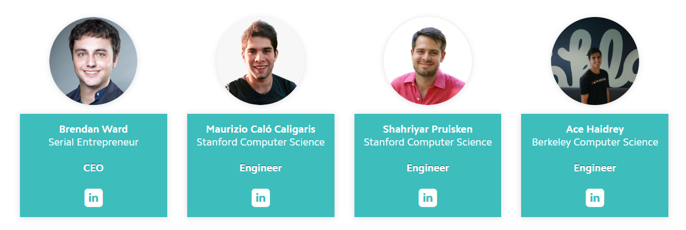The height and width of the screenshot is (230, 686).
Task: Open Brendan Ward's LinkedIn icon
Action: pyautogui.click(x=94, y=198)
